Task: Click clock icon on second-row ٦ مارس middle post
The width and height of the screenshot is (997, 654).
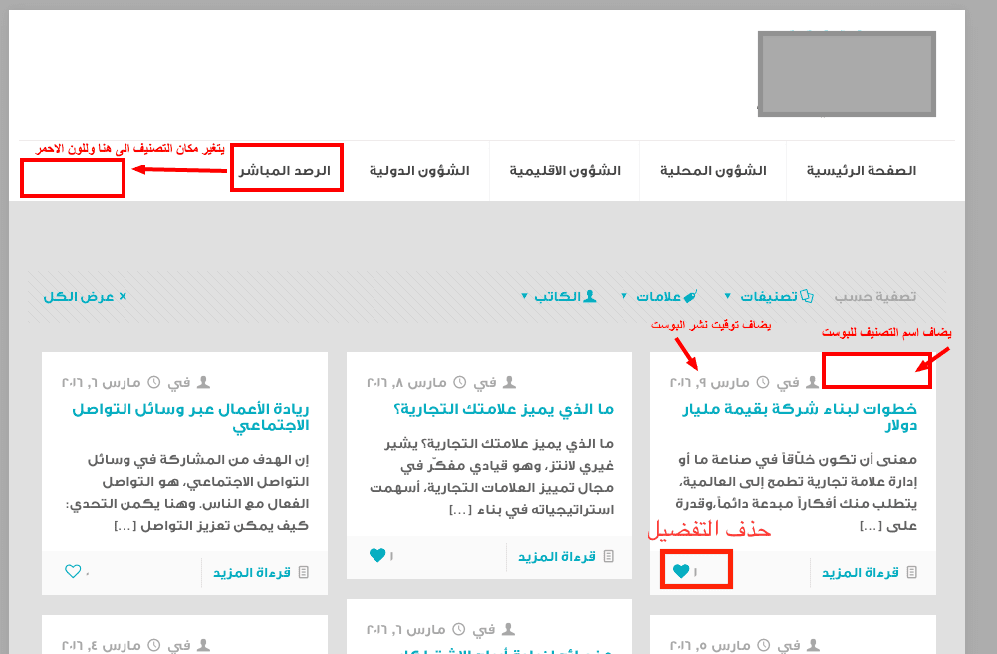Action: pos(458,629)
